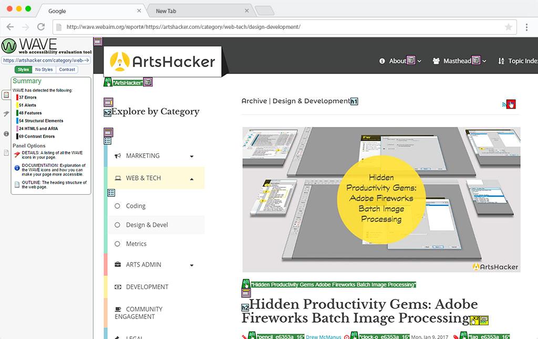The image size is (538, 339).
Task: Click the money icon beside DEVELOPMENT
Action: pos(118,287)
